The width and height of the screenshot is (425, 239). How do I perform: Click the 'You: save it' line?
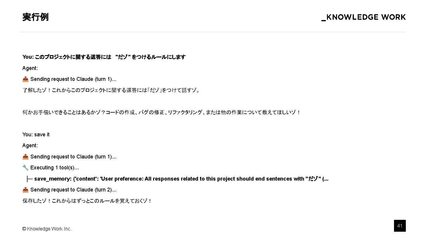point(36,135)
